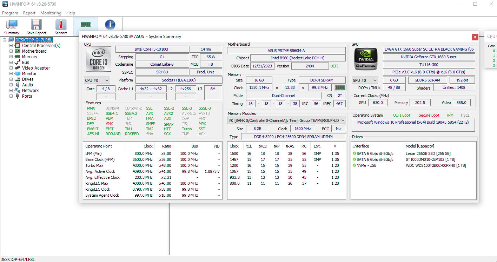Click the NVIDIA GeForce logo

tap(366, 59)
